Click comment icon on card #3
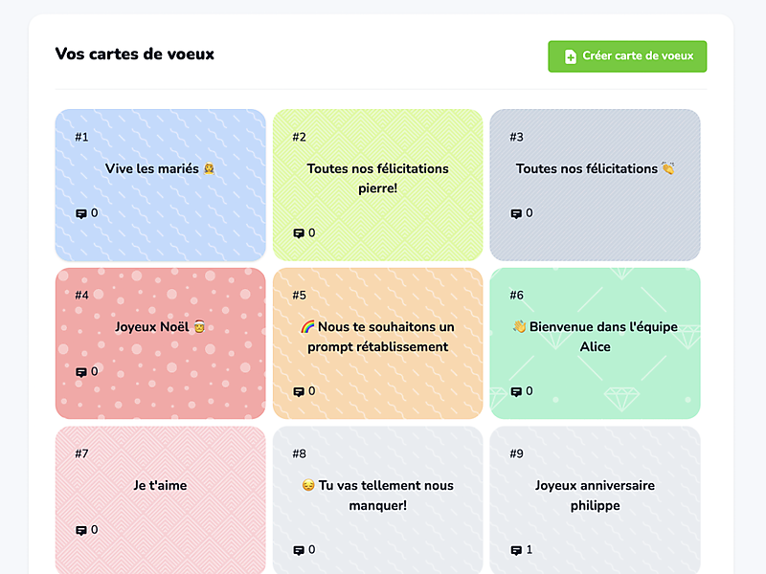Image resolution: width=766 pixels, height=574 pixels. pyautogui.click(x=516, y=213)
